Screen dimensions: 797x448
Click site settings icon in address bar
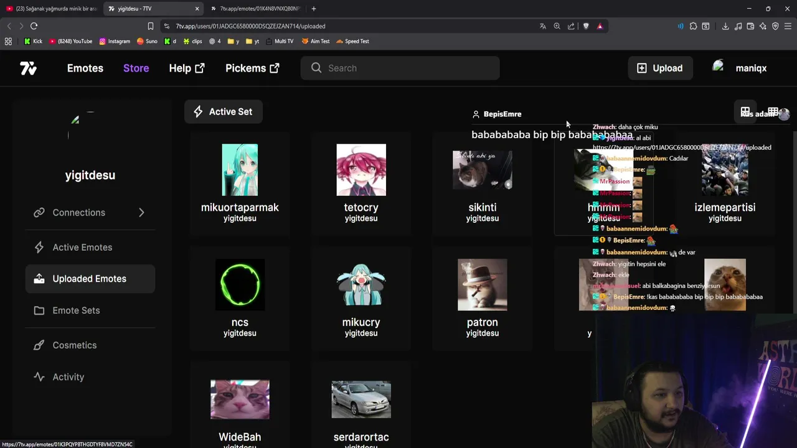coord(167,26)
